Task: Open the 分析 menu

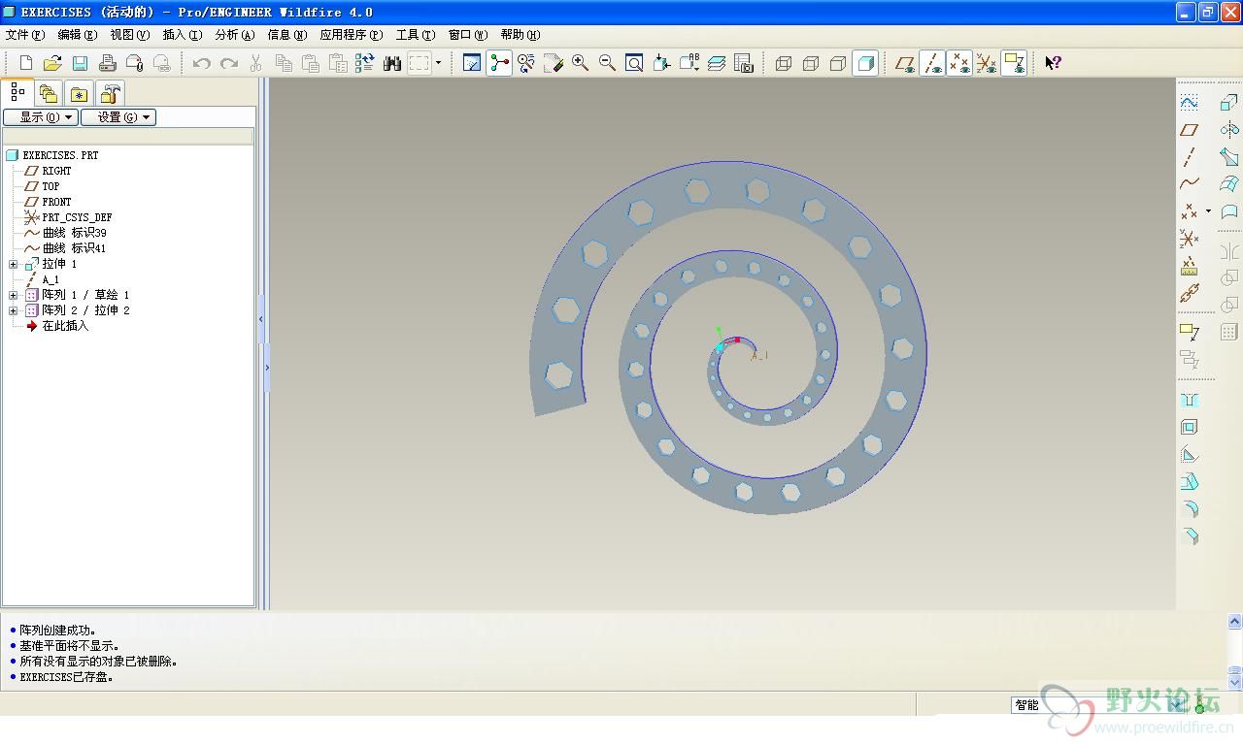Action: (x=235, y=35)
